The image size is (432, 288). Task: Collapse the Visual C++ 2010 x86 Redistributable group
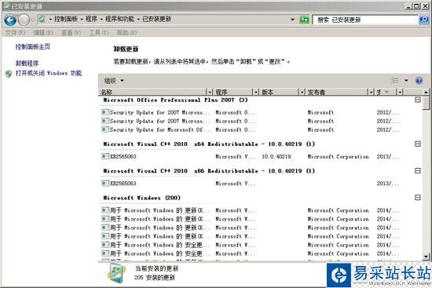(418, 171)
